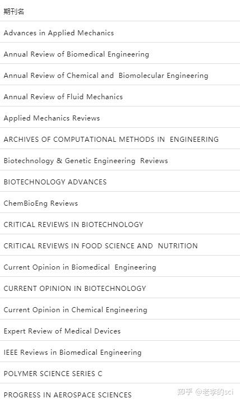The width and height of the screenshot is (240, 403).
Task: Select Expert Review of Medical Devices
Action: click(62, 331)
